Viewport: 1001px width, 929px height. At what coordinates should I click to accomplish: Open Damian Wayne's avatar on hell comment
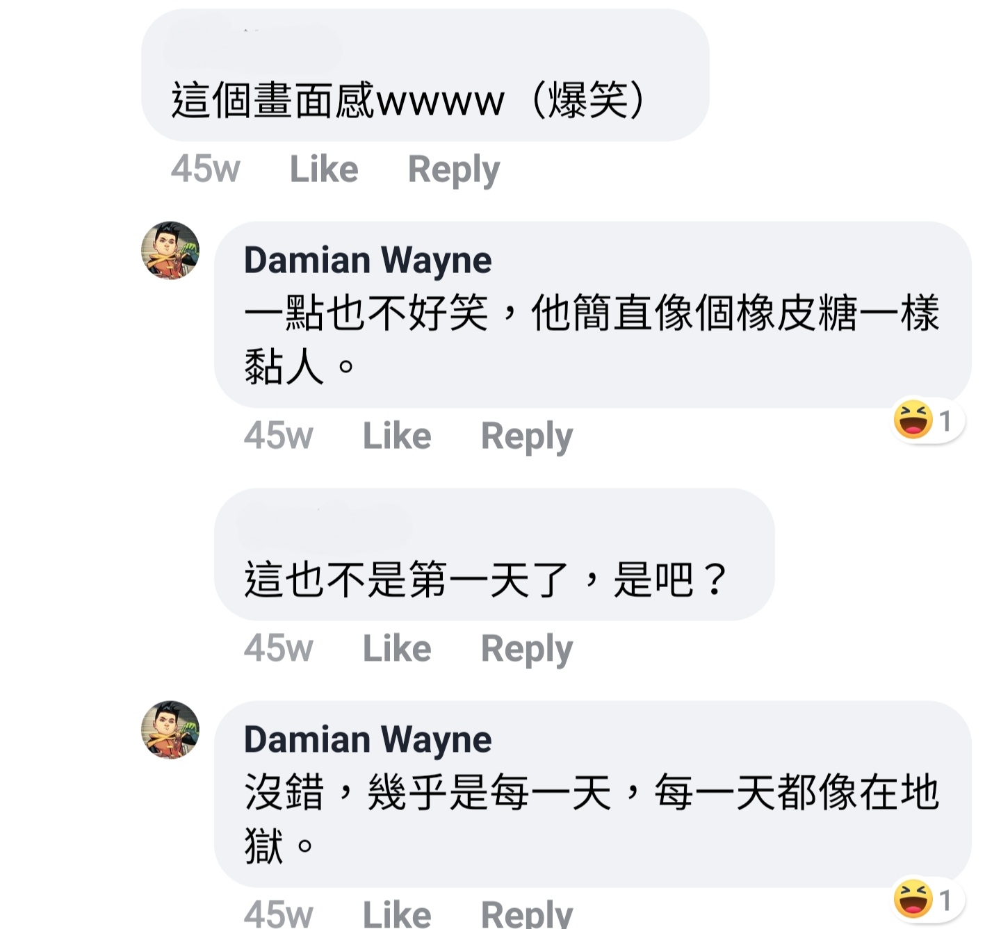pos(170,730)
